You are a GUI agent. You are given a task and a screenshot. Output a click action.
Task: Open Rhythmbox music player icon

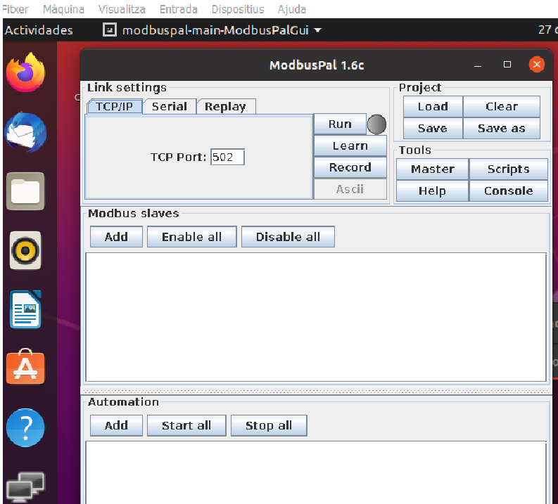25,250
